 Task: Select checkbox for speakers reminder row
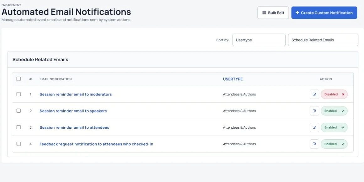tap(19, 111)
